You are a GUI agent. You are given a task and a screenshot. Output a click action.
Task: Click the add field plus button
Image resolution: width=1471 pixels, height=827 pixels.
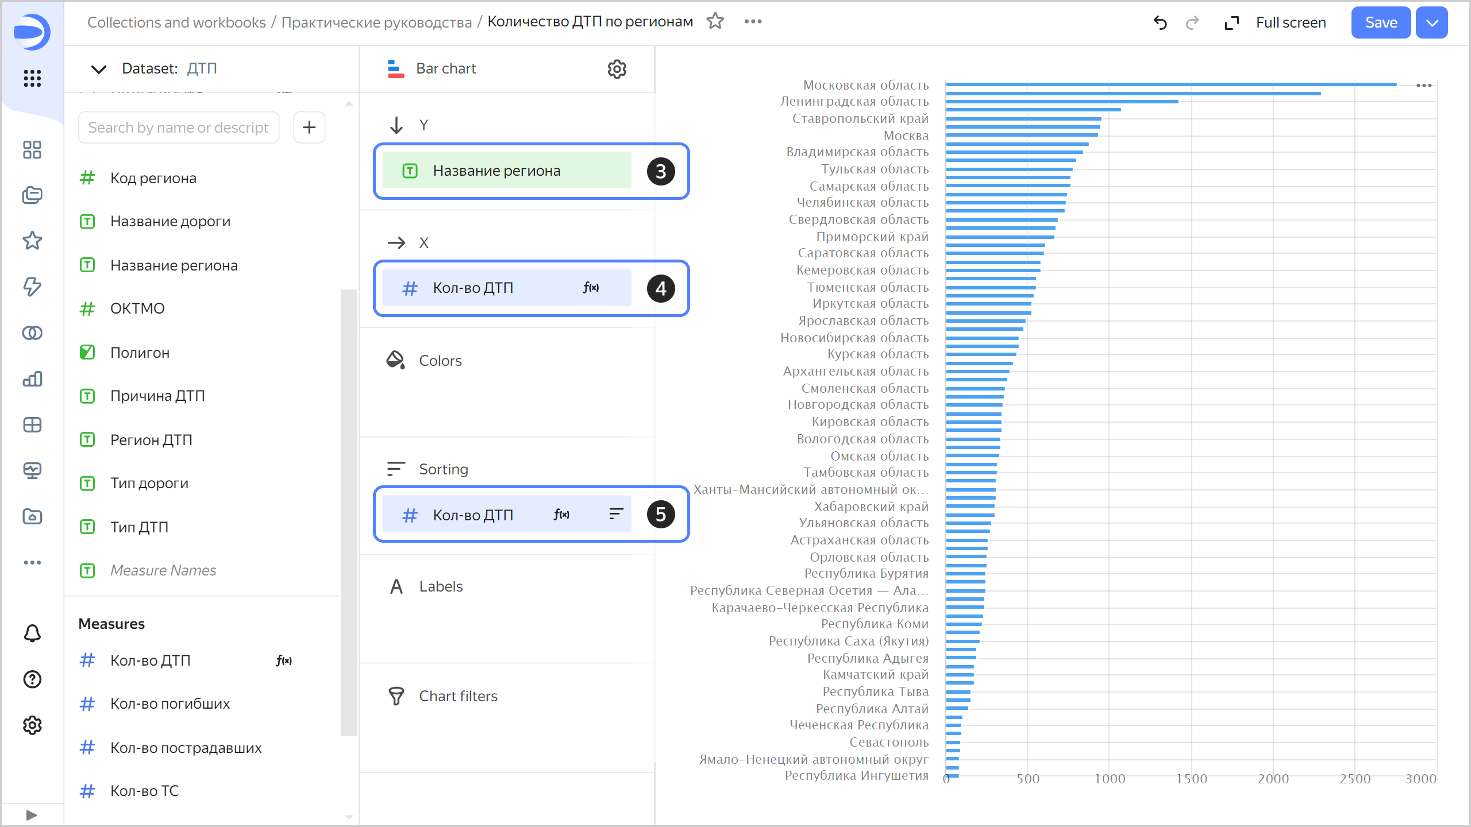click(309, 127)
